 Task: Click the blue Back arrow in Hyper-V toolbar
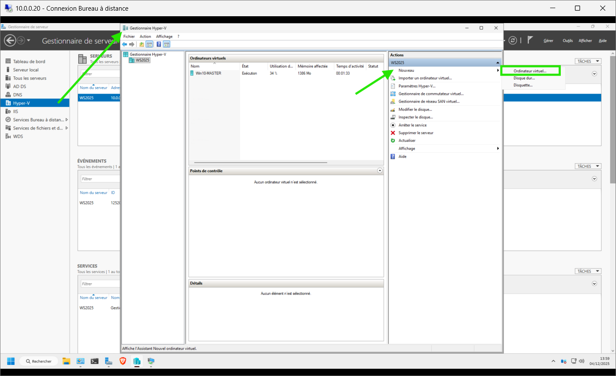tap(124, 44)
